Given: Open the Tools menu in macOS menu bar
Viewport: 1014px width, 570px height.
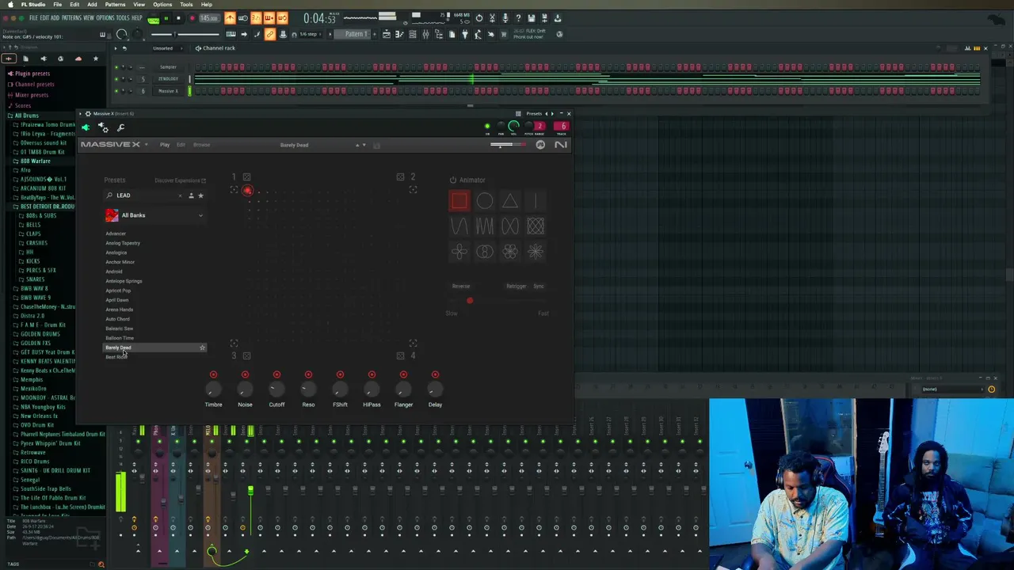Looking at the screenshot, I should [x=186, y=4].
